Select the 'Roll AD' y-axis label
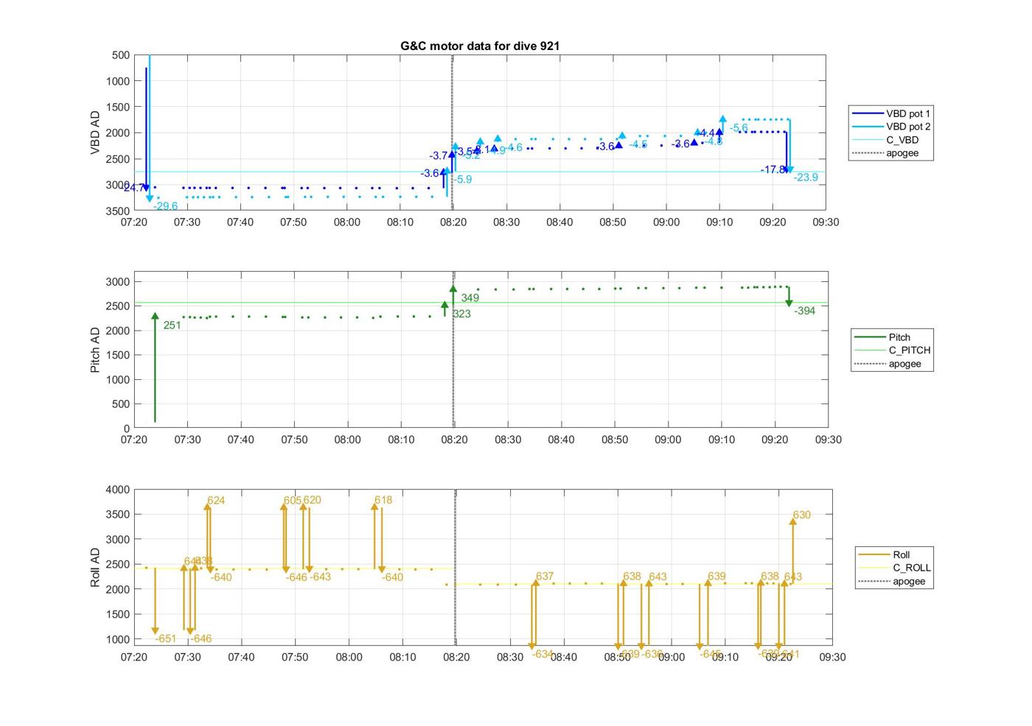Image resolution: width=1032 pixels, height=726 pixels. click(x=95, y=567)
